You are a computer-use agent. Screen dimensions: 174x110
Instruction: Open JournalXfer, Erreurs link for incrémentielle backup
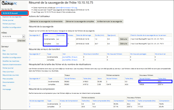[x=70, y=57]
